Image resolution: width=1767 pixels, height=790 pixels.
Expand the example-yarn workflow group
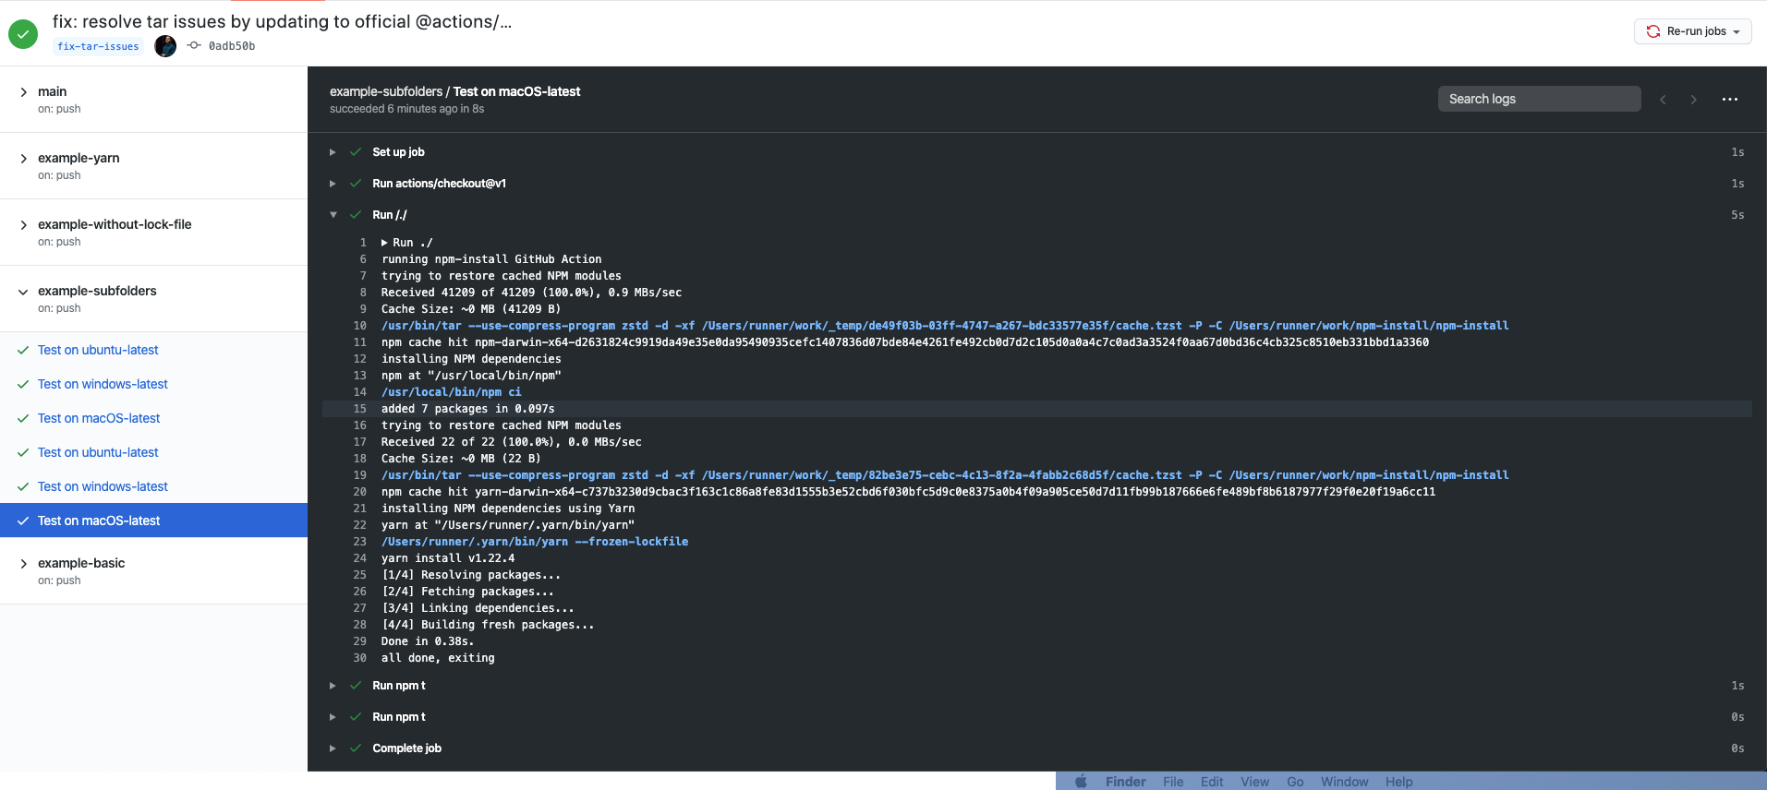pyautogui.click(x=23, y=159)
